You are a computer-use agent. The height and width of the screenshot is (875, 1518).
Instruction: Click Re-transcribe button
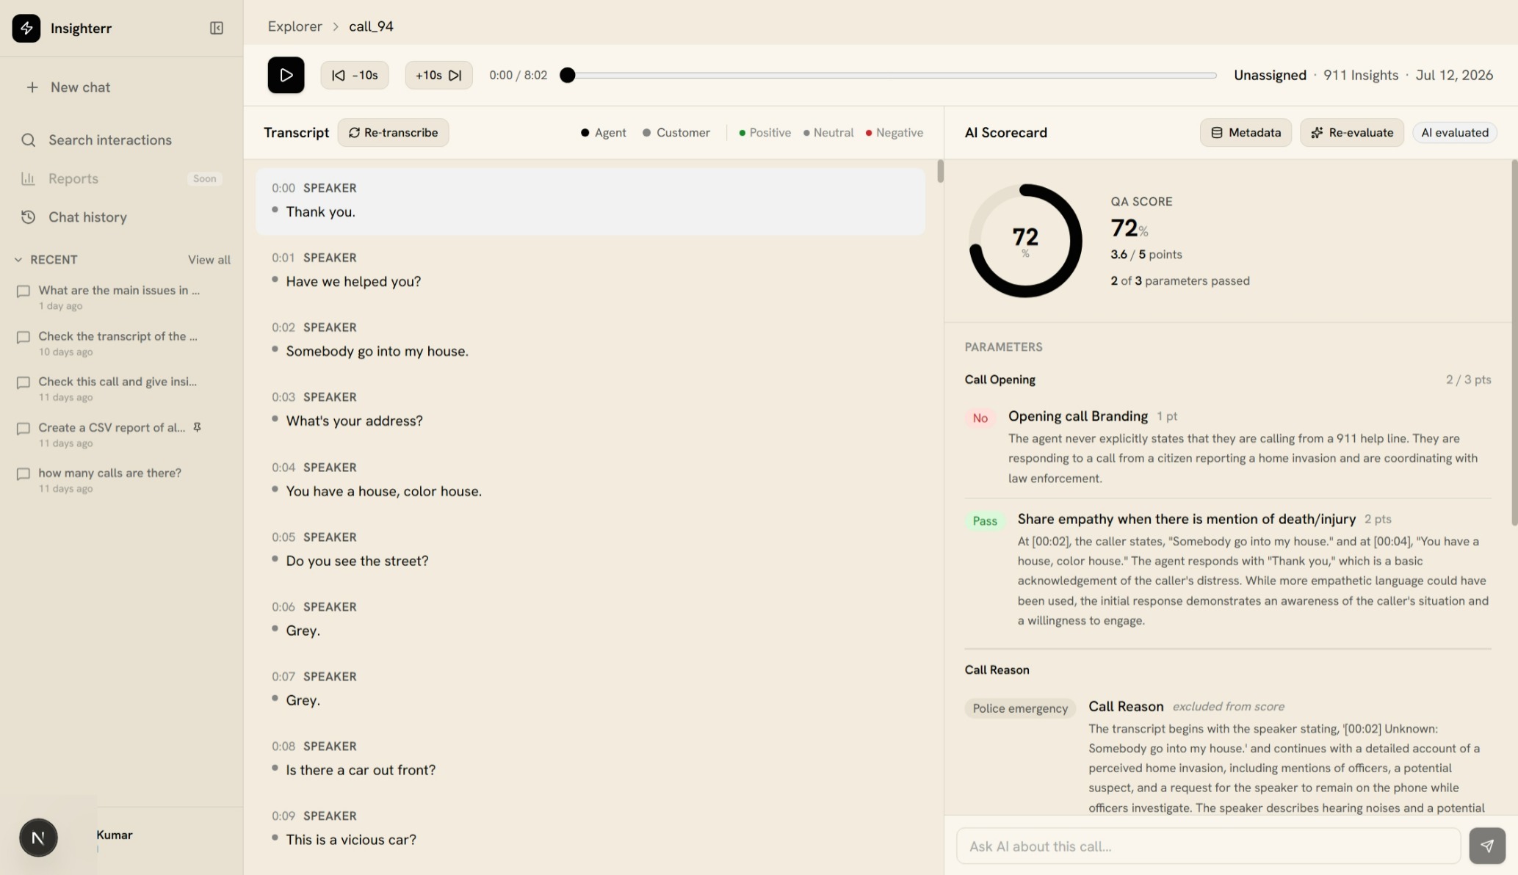[393, 133]
